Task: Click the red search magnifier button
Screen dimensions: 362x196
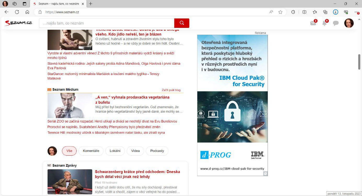Action: [182, 23]
